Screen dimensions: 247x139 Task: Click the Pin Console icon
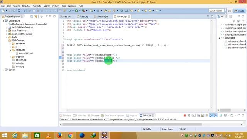pos(221,115)
